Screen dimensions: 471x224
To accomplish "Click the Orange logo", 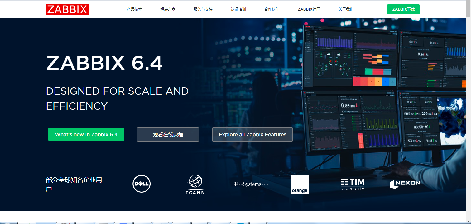I will click(x=300, y=184).
